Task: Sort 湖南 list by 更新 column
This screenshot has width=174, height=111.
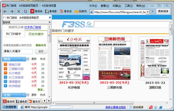Action: (x=34, y=59)
